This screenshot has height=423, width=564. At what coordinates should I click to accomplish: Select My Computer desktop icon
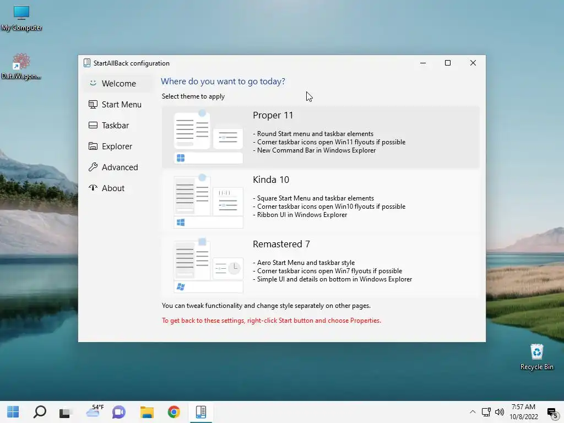[21, 19]
